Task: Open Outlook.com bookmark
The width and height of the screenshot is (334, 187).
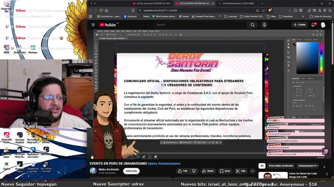Action: point(109,16)
